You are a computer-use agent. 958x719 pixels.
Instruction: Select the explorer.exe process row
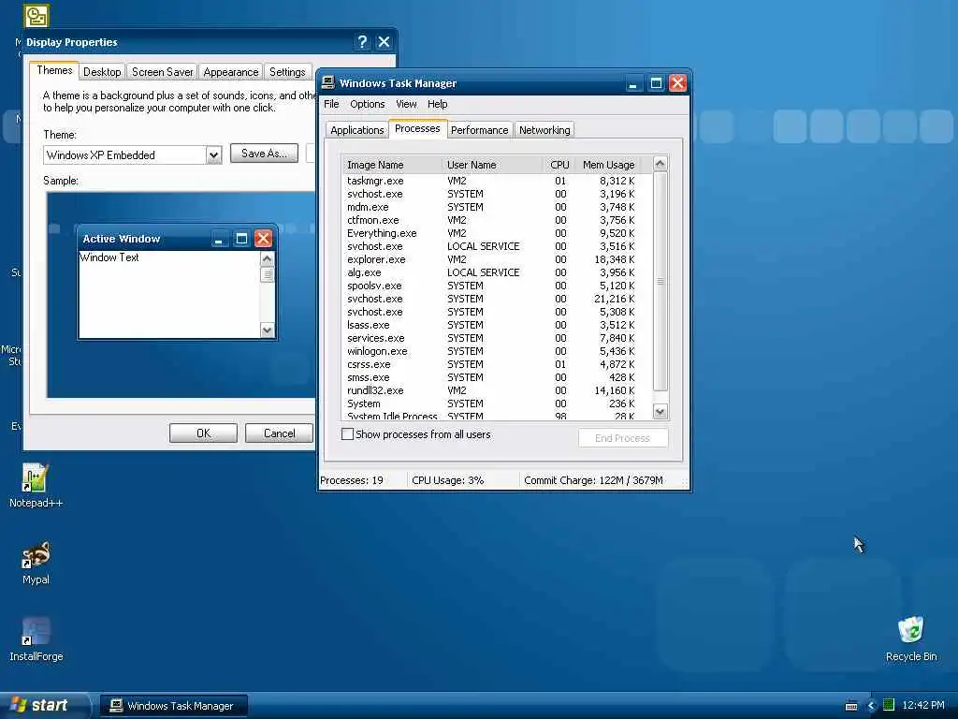[497, 260]
